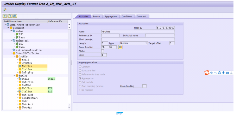
Task: Switch to the Source tab
Action: [96, 17]
